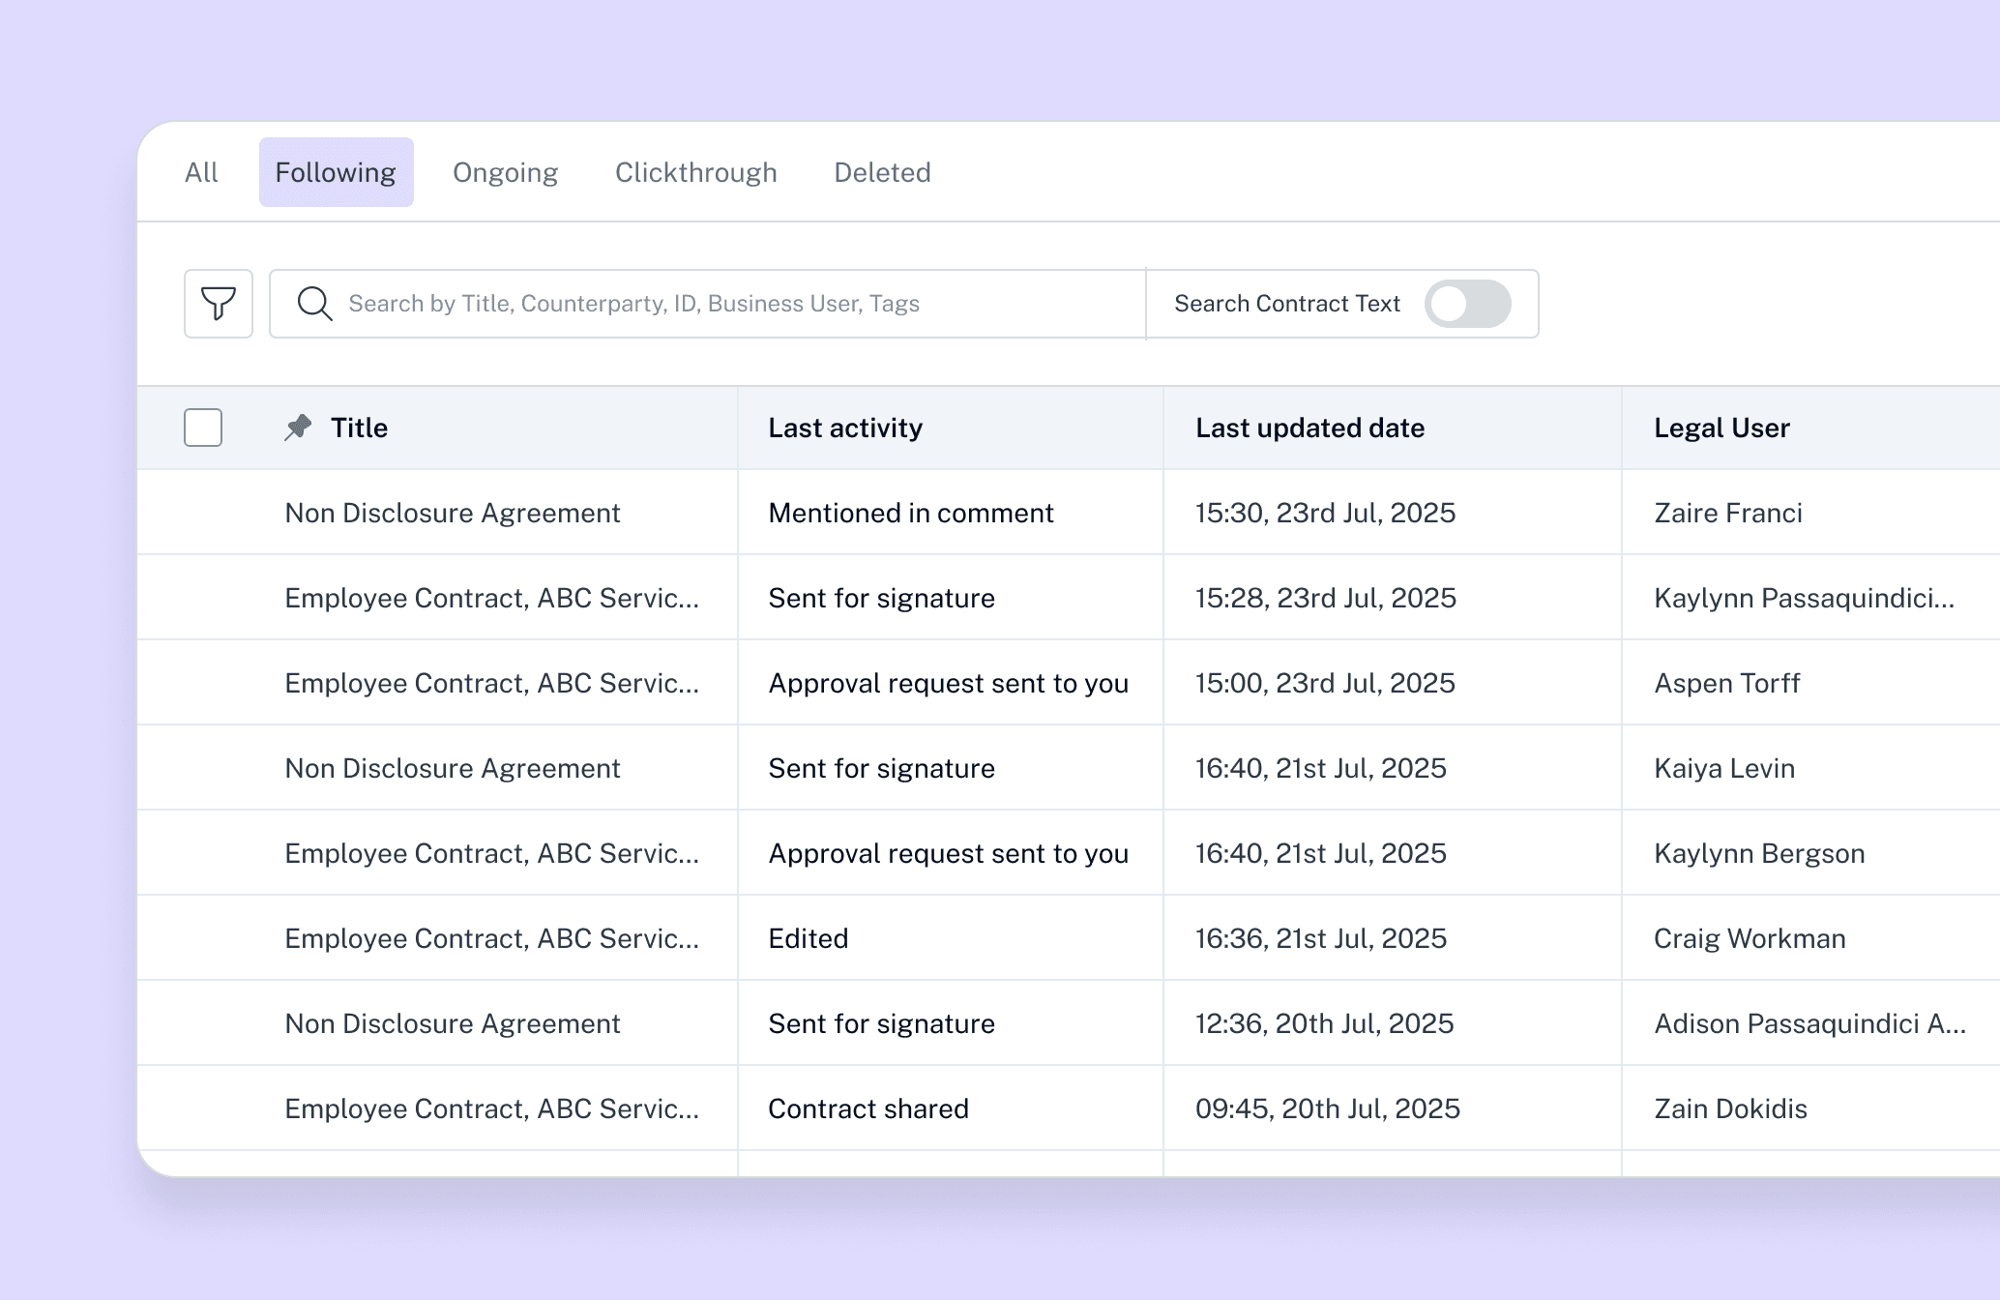This screenshot has width=2000, height=1300.
Task: Click legal user Craig Workman
Action: (x=1750, y=938)
